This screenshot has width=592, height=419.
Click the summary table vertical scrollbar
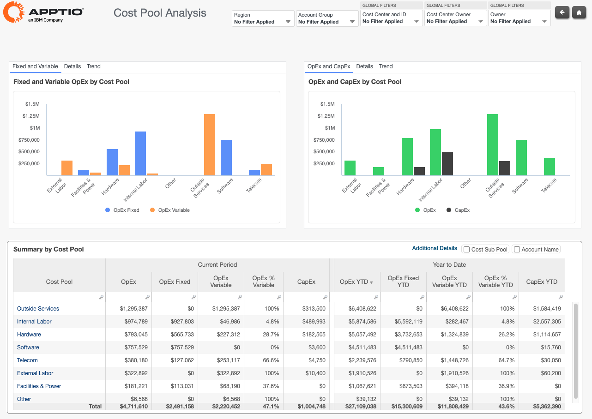click(x=575, y=351)
